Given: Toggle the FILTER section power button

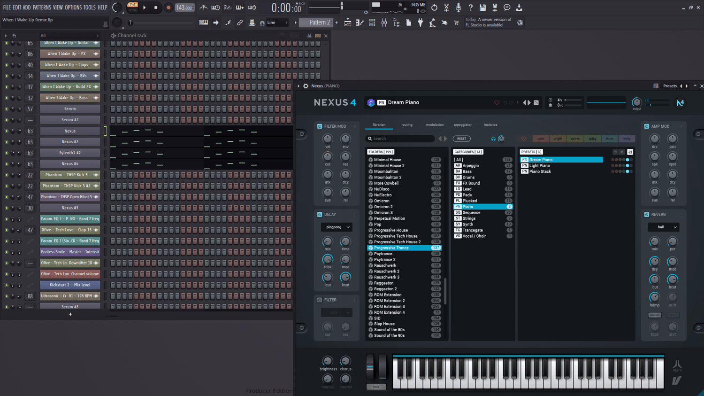Looking at the screenshot, I should (x=320, y=300).
